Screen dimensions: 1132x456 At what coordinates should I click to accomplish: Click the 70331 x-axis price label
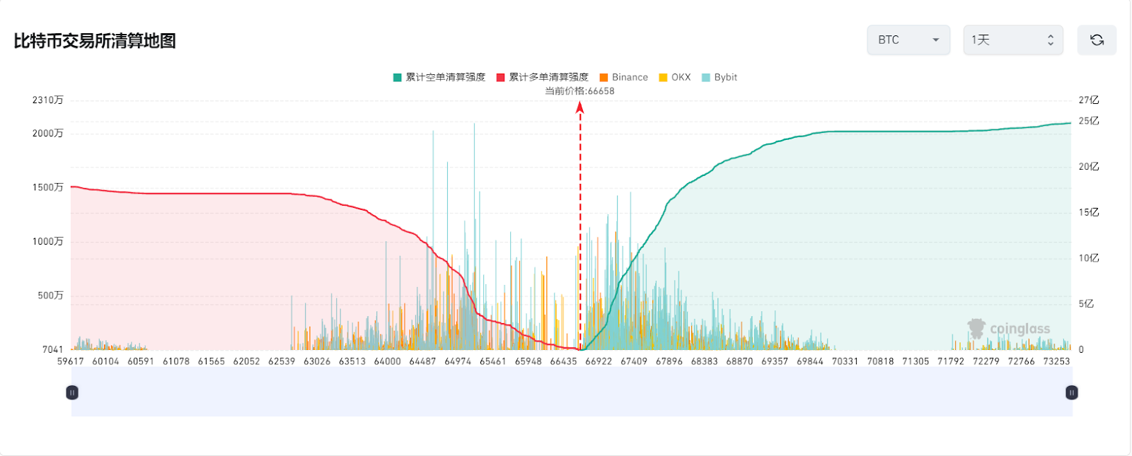pos(845,361)
